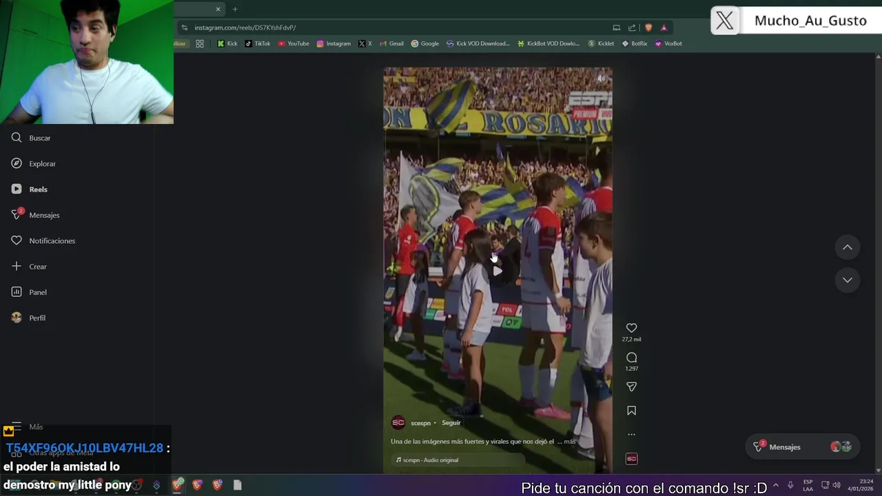Screen dimensions: 882x496
Task: Open the reel's comments bubble icon
Action: pyautogui.click(x=631, y=358)
